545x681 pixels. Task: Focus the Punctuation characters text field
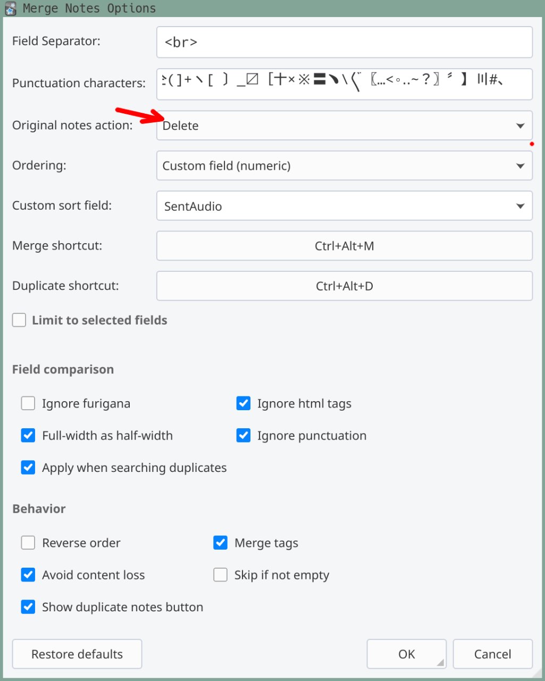point(345,84)
